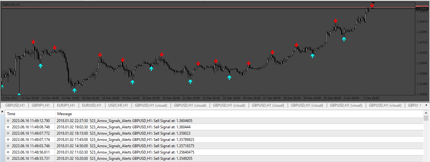Click the 1.34320 price scale label
The width and height of the screenshot is (430, 162).
point(422,53)
